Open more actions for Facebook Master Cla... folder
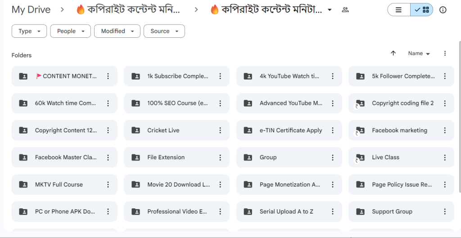 pos(108,157)
